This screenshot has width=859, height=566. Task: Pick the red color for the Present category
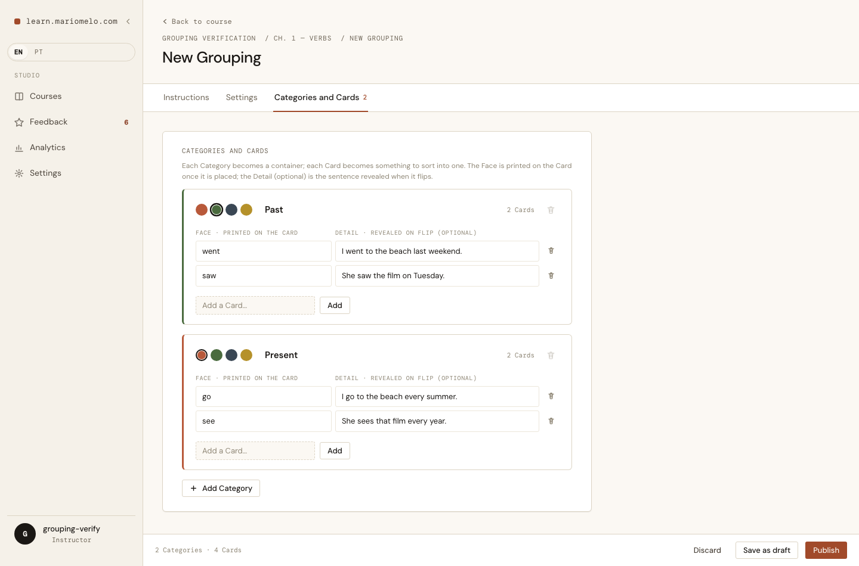click(202, 355)
